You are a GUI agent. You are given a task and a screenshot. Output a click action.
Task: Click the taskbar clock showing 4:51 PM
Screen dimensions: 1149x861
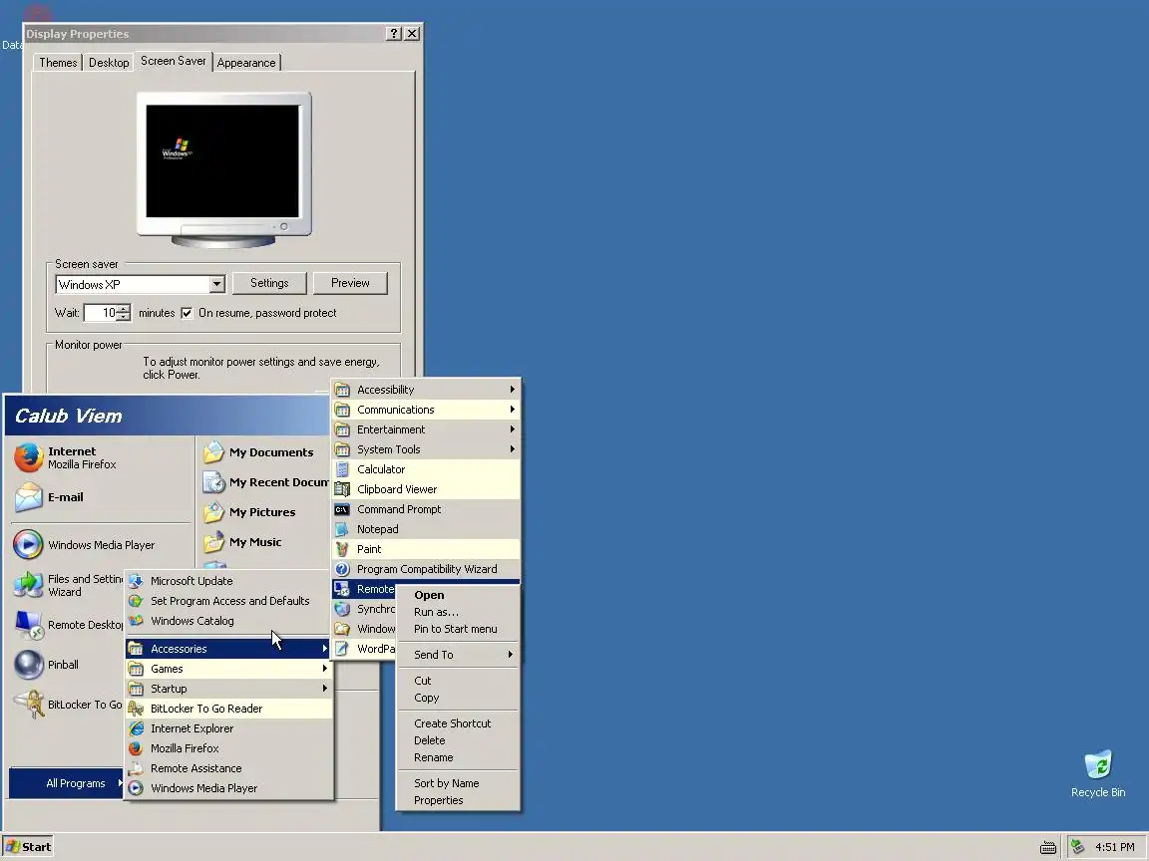coord(1114,848)
